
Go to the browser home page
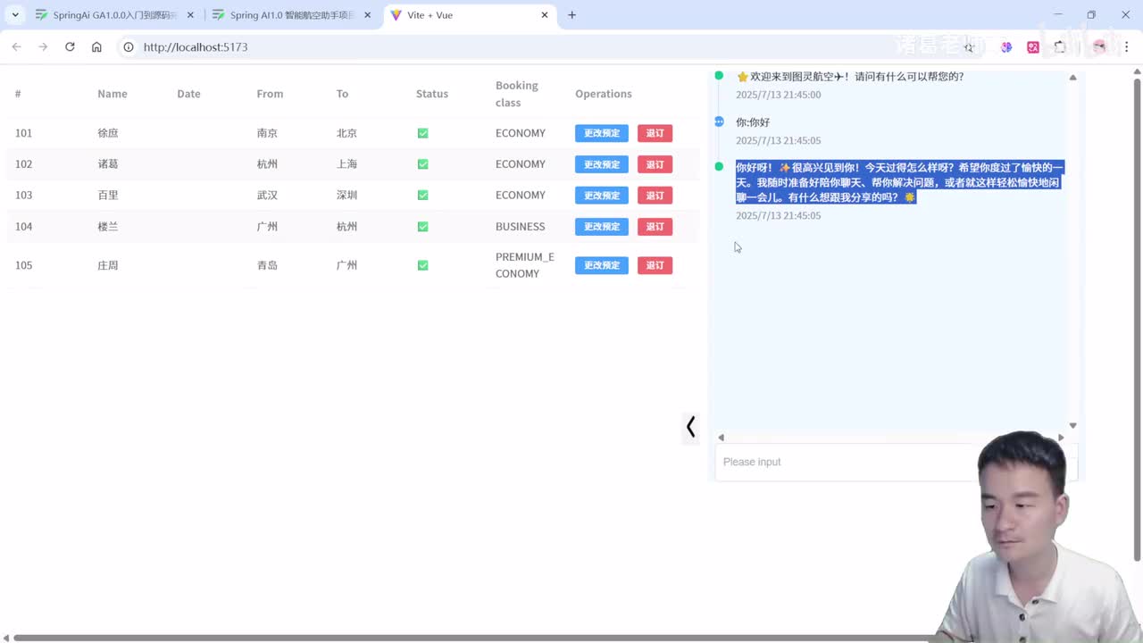tap(96, 46)
